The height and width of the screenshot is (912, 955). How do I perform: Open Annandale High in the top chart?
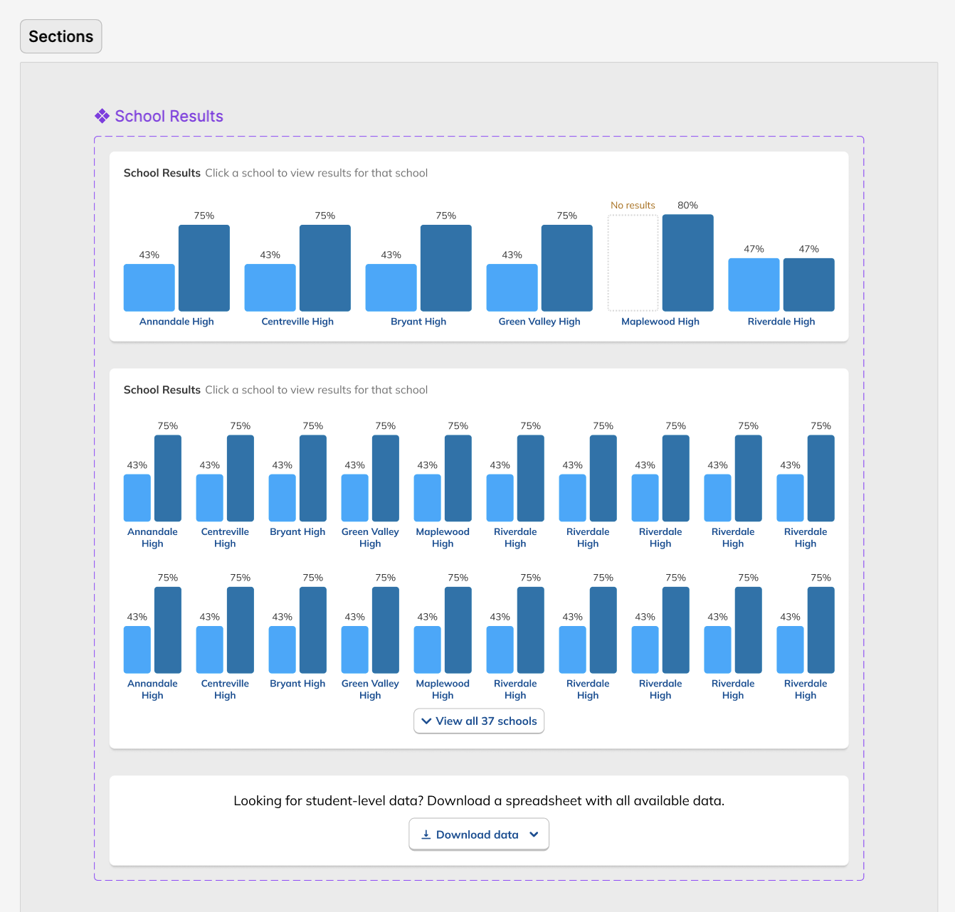coord(176,322)
